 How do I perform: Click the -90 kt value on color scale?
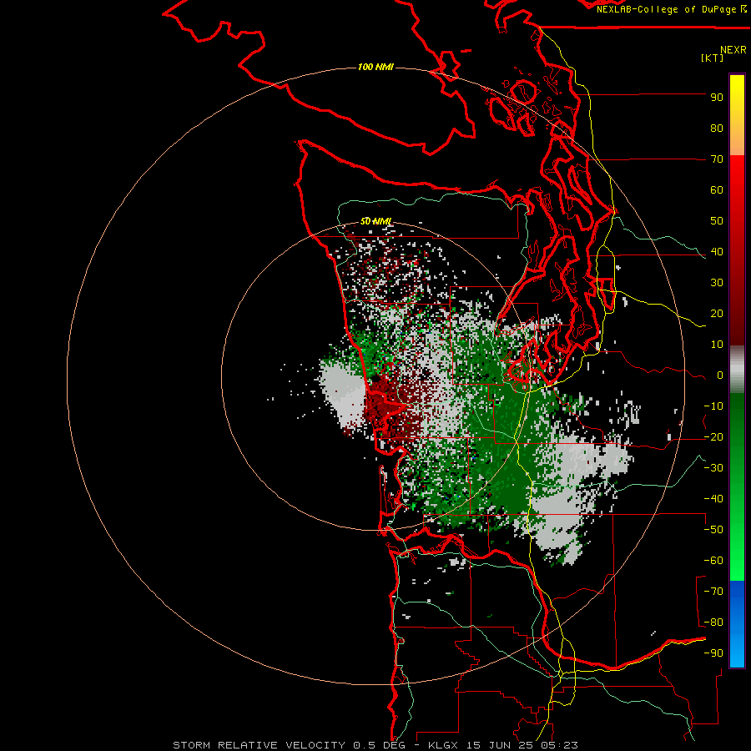[713, 653]
